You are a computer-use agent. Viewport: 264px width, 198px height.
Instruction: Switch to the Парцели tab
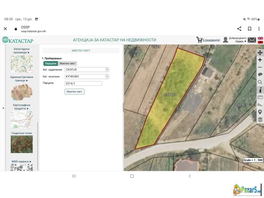(x=50, y=64)
